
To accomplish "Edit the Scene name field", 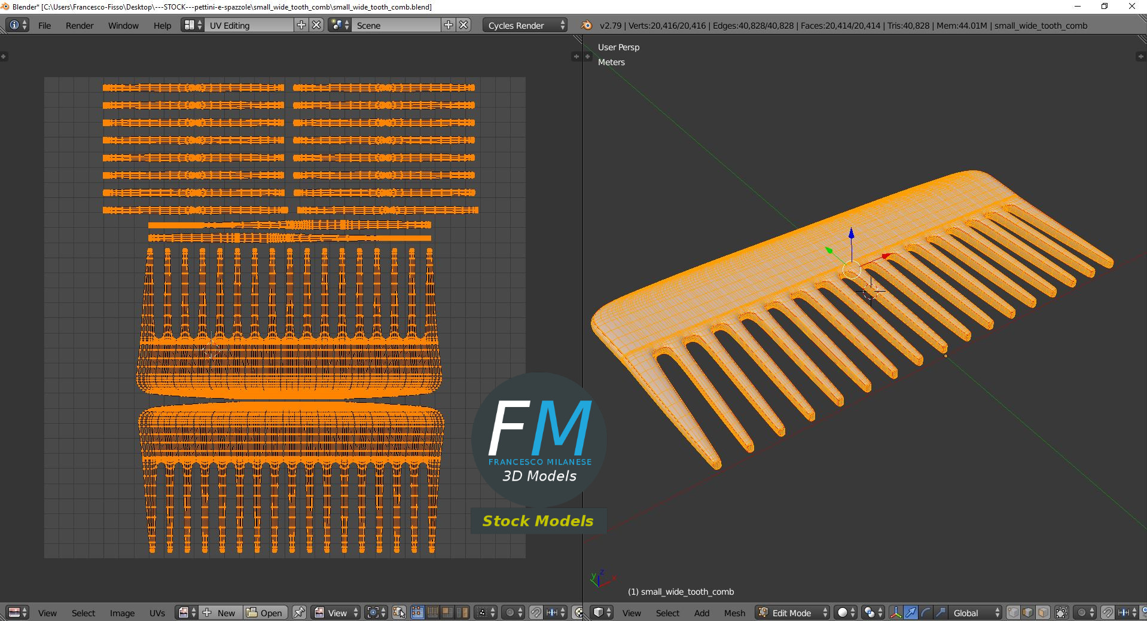I will tap(396, 25).
